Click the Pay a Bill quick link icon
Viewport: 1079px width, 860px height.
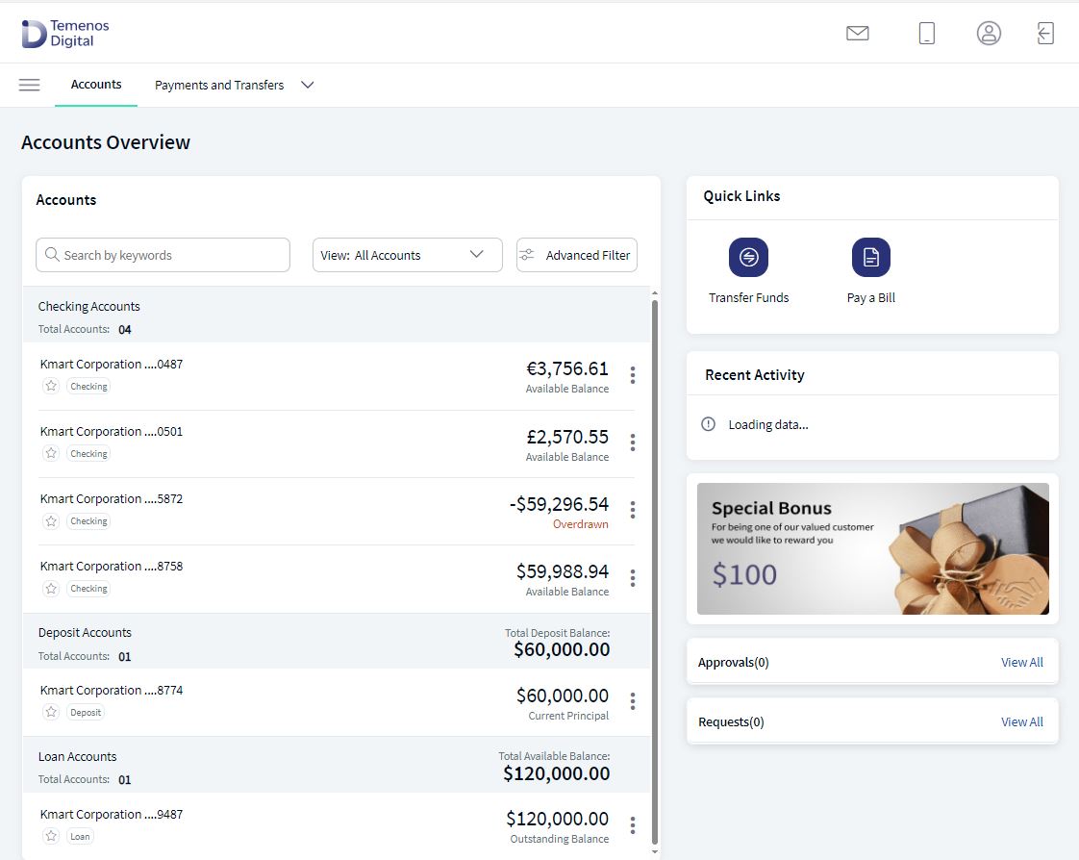[870, 257]
